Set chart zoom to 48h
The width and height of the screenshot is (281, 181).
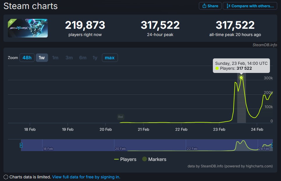tap(27, 58)
